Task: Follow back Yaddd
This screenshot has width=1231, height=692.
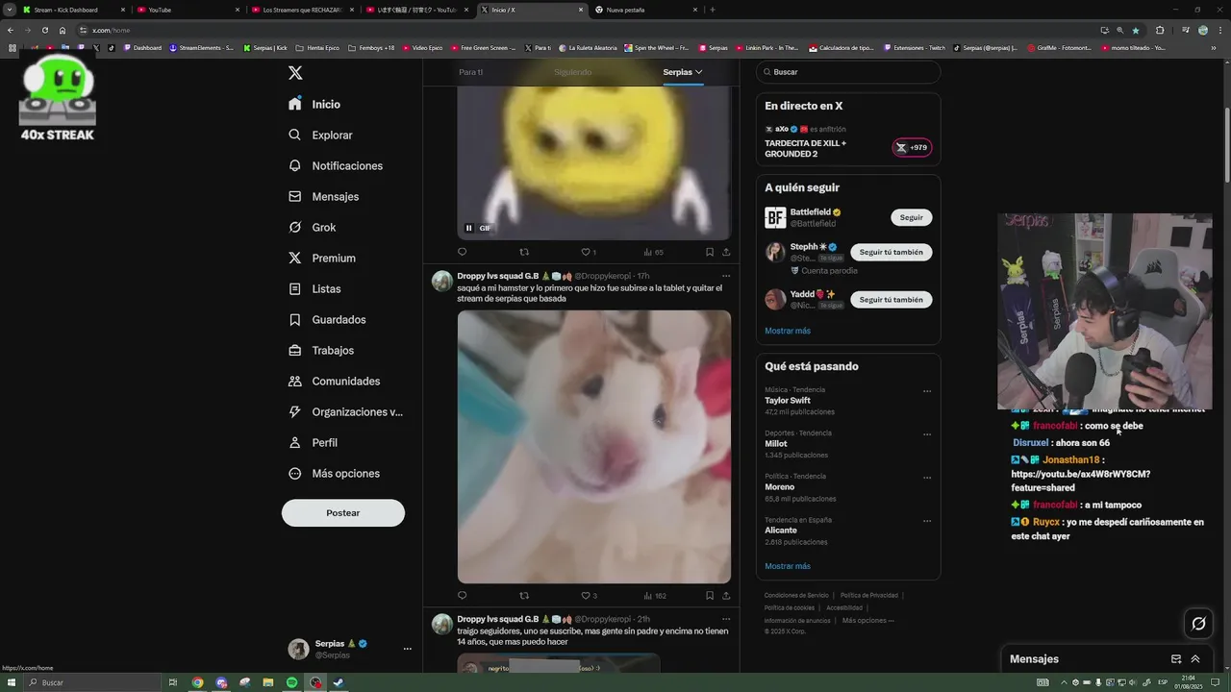Action: pyautogui.click(x=891, y=299)
